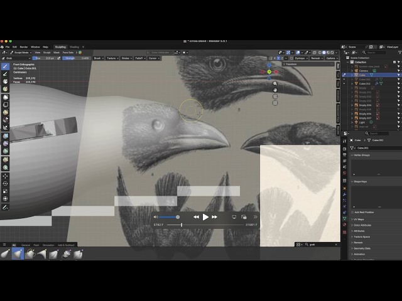The image size is (402, 301).
Task: Toggle the Collection exclude checkbox in outliner
Action: coord(394,62)
